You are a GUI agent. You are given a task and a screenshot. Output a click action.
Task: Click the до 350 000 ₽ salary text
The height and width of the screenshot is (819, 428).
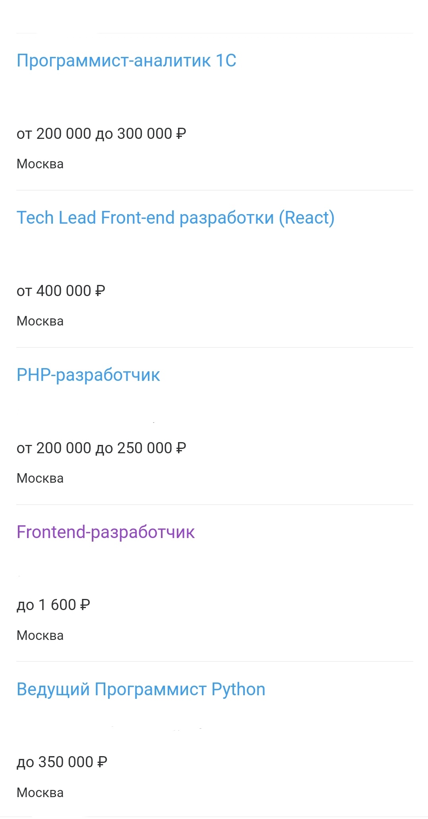click(x=62, y=762)
